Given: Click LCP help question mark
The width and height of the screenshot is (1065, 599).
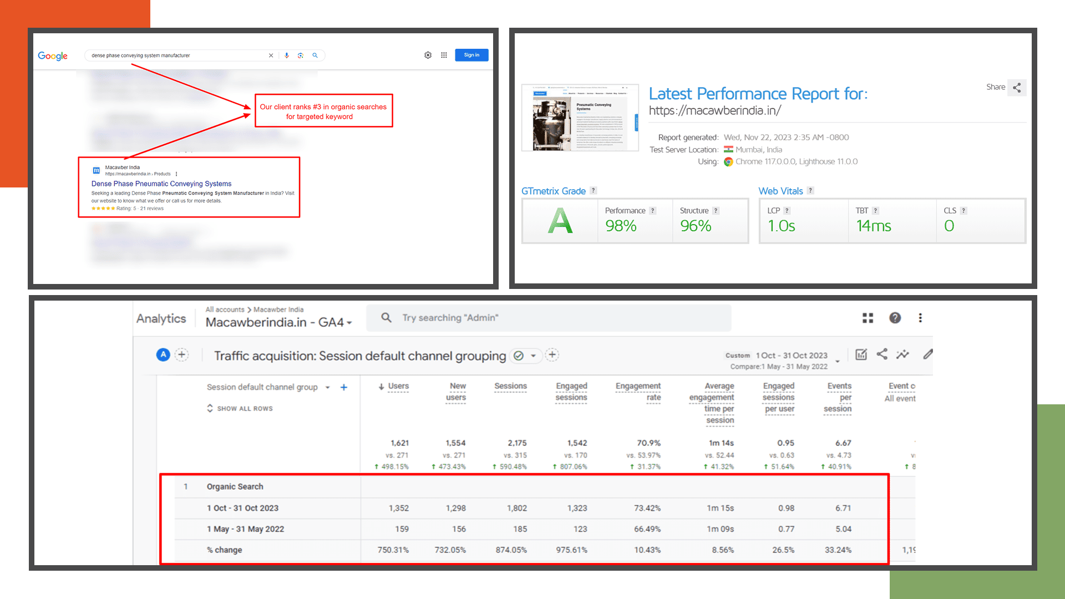Looking at the screenshot, I should pyautogui.click(x=787, y=210).
